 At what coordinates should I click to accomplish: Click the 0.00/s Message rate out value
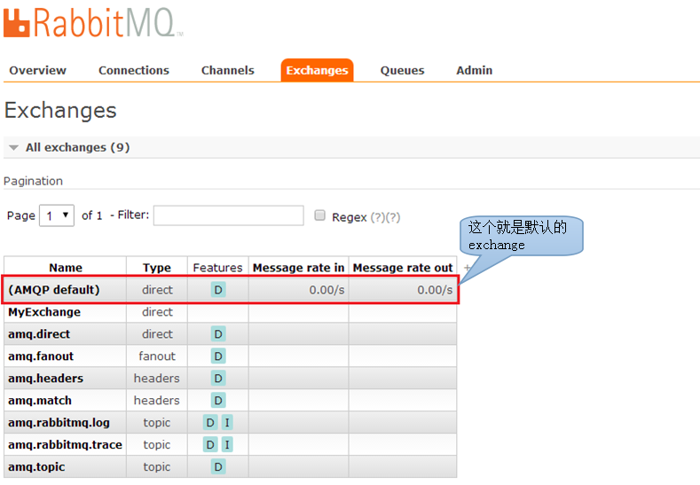(435, 290)
